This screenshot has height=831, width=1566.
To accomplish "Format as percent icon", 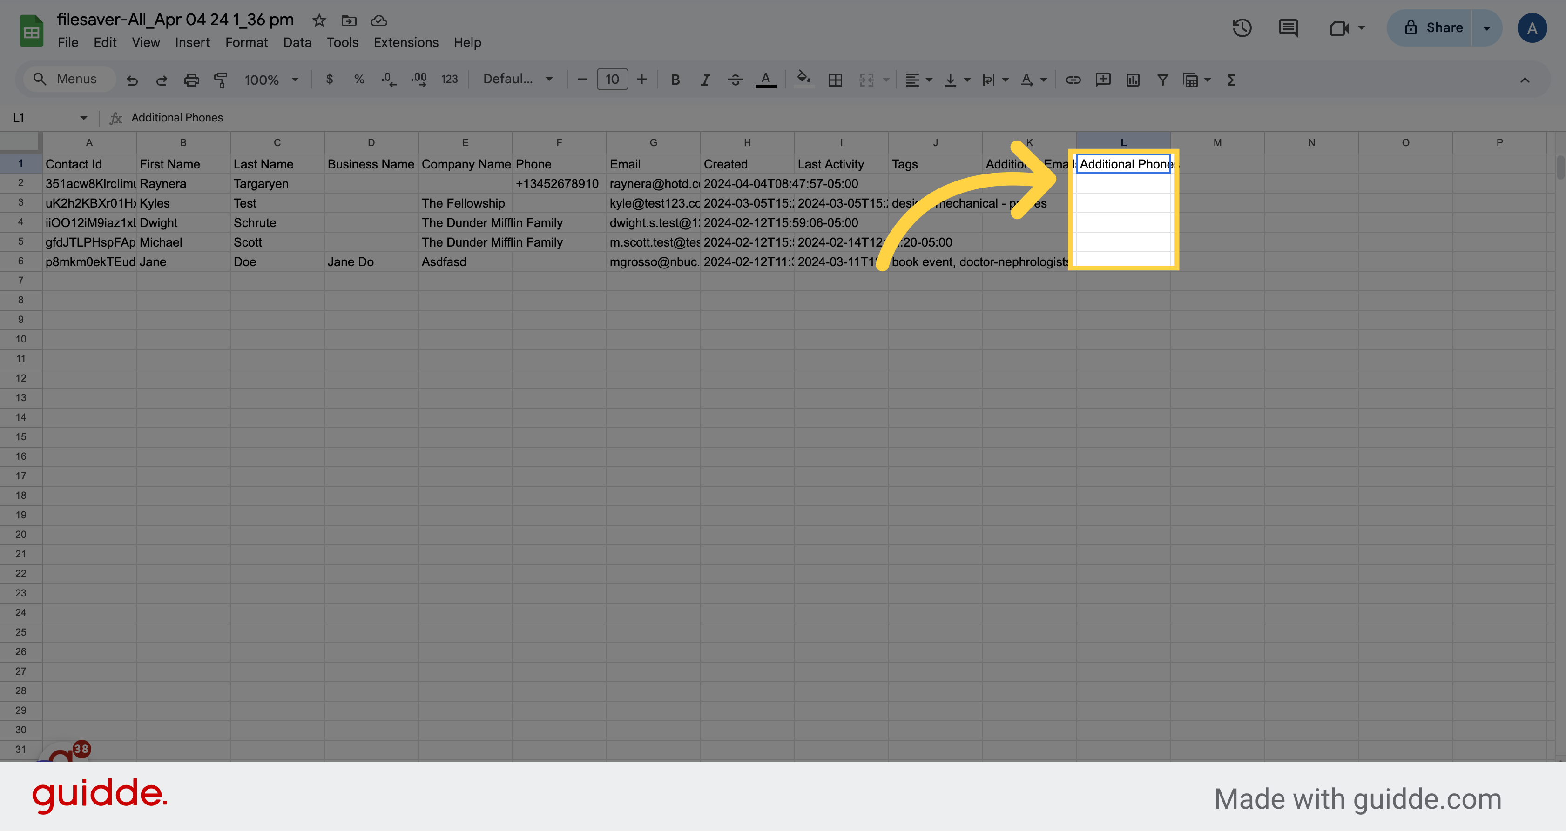I will point(359,79).
